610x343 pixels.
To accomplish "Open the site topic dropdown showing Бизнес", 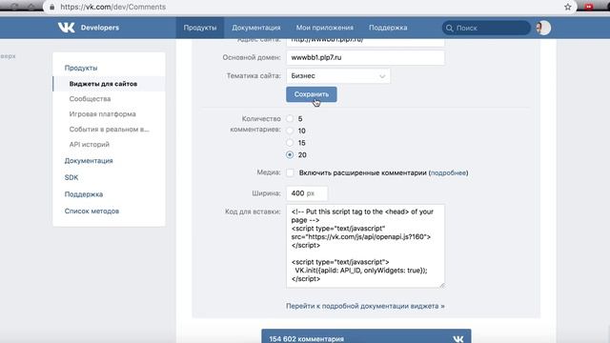I will coord(338,76).
